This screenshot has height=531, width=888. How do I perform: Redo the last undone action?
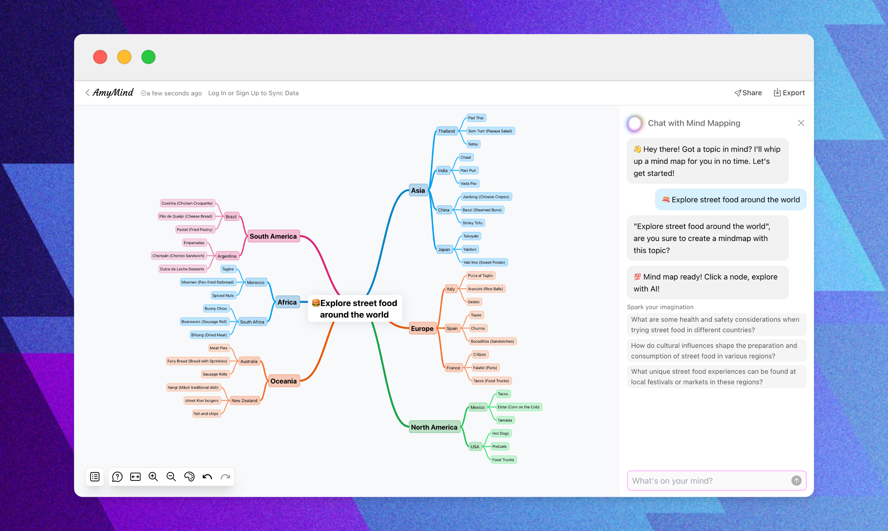pyautogui.click(x=225, y=477)
